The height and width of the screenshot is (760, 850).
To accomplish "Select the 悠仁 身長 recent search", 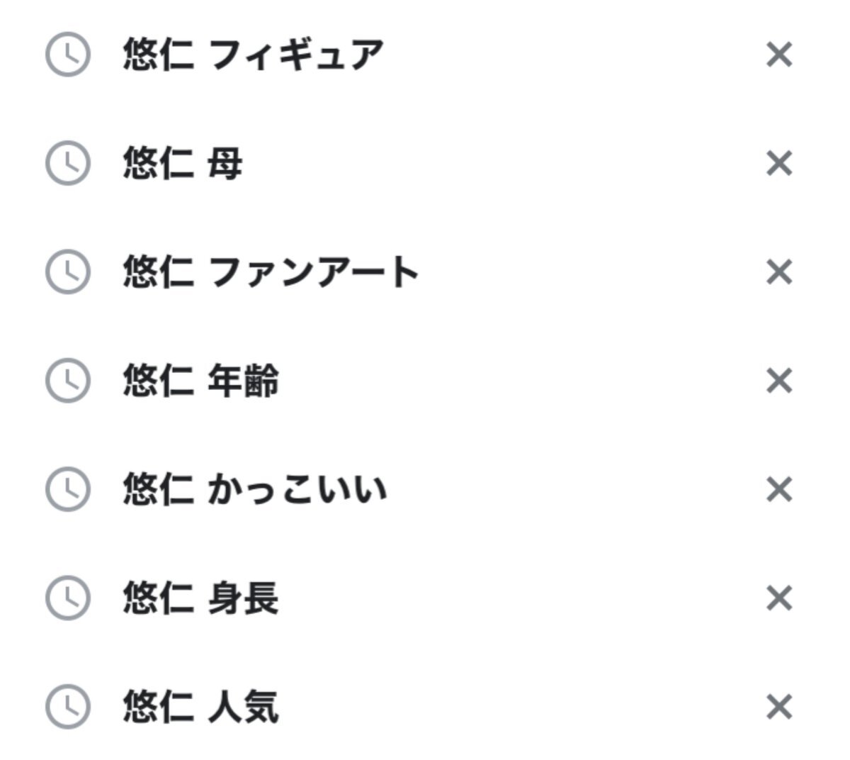I will [200, 598].
